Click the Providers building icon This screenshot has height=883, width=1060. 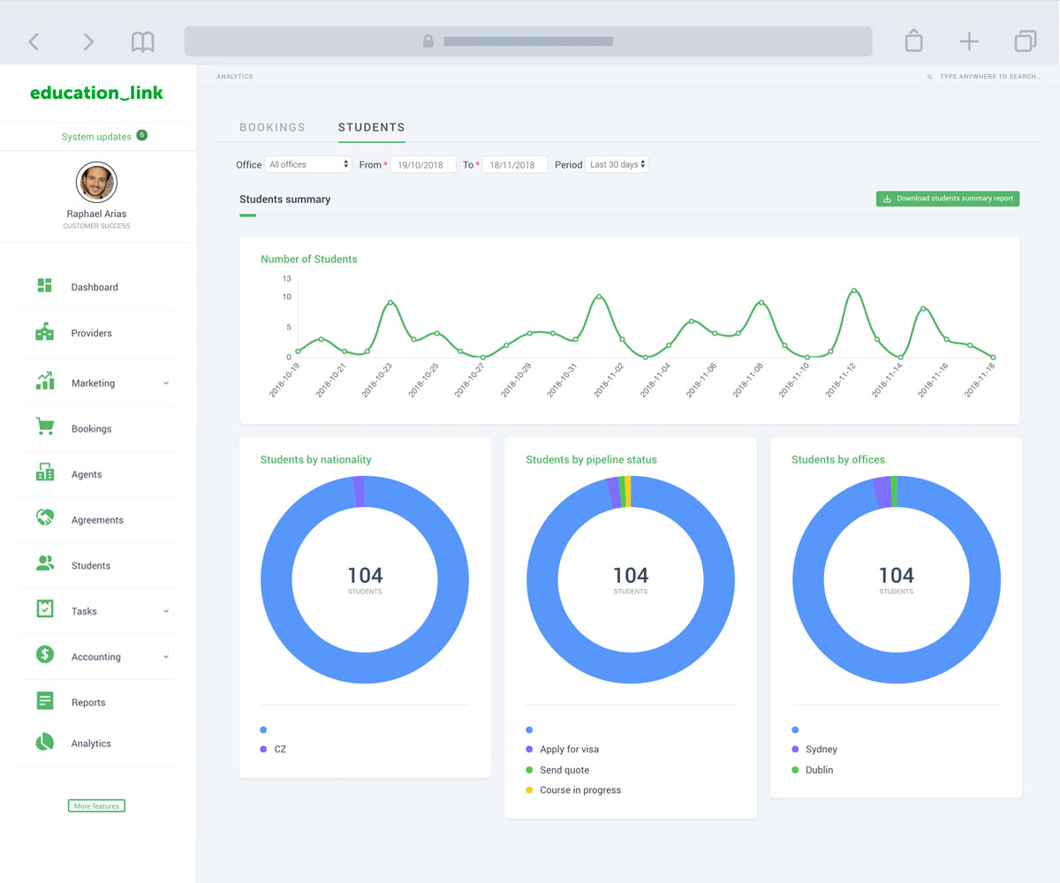pos(45,332)
